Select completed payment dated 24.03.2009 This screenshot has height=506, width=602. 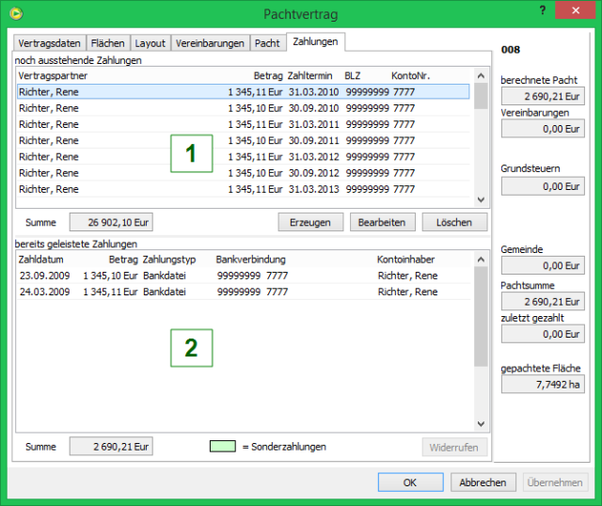tap(244, 292)
